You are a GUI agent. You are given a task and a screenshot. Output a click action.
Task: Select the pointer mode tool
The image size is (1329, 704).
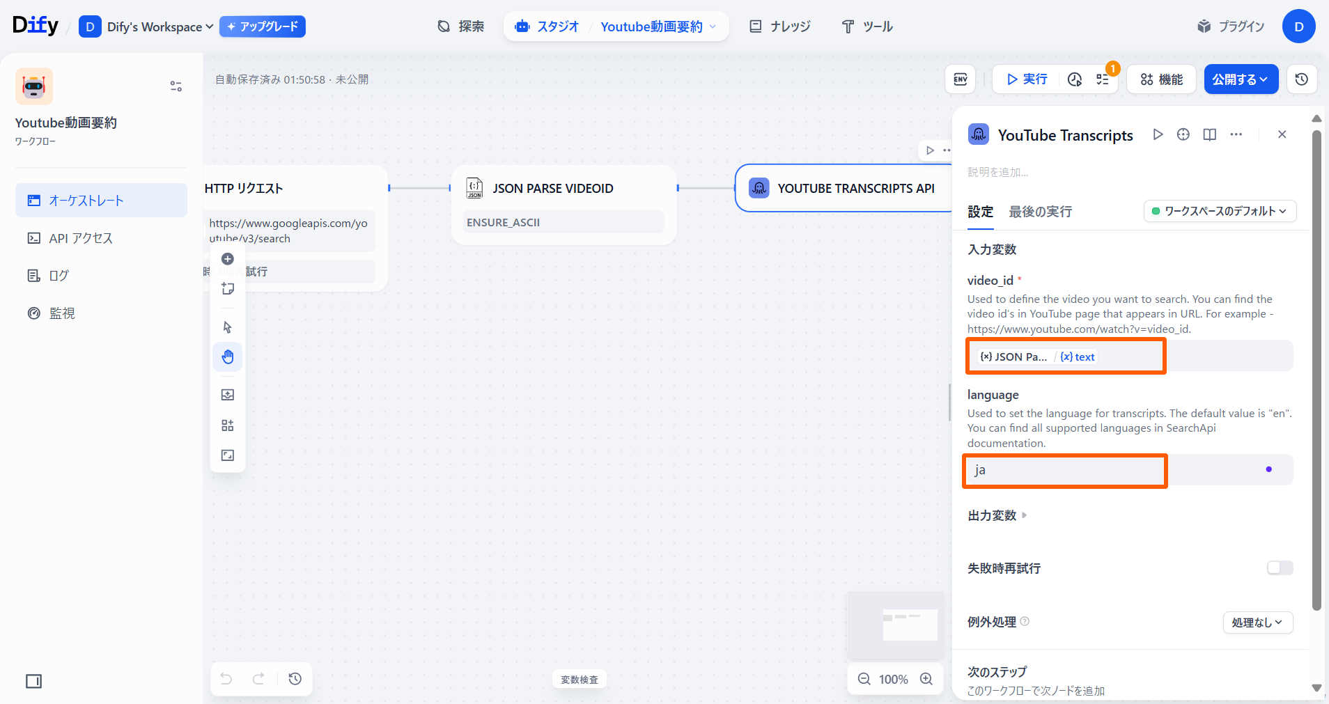pos(228,327)
